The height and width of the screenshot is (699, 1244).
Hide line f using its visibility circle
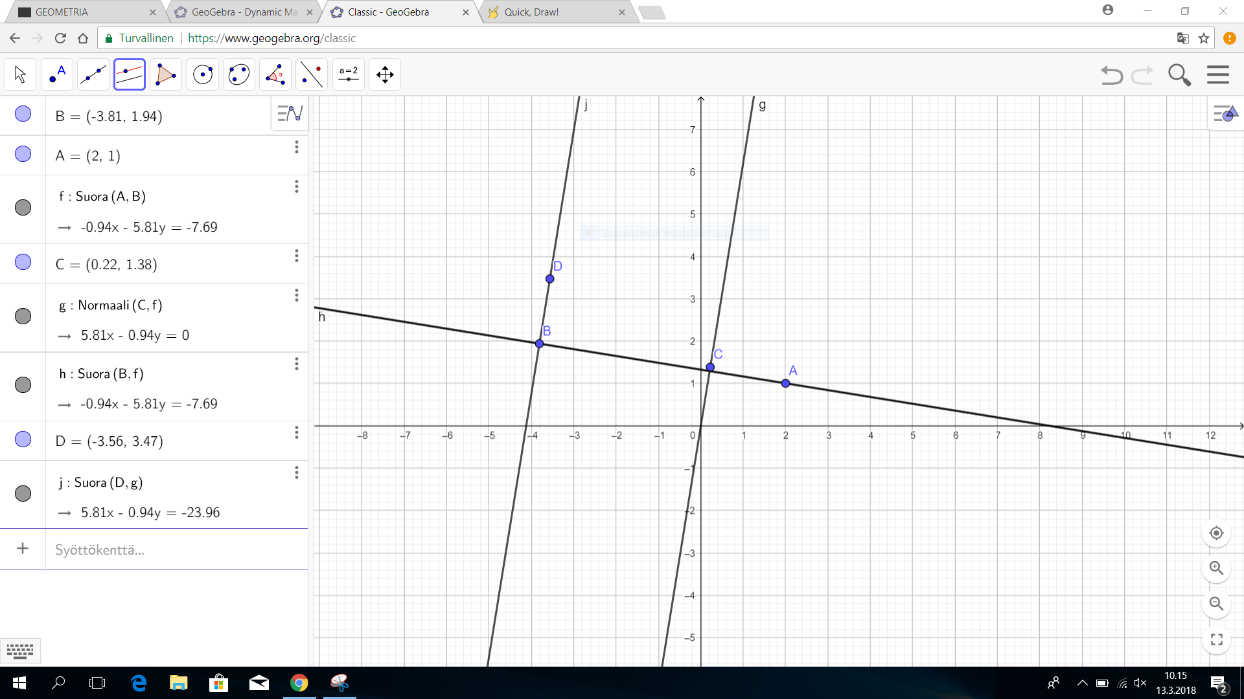[23, 207]
